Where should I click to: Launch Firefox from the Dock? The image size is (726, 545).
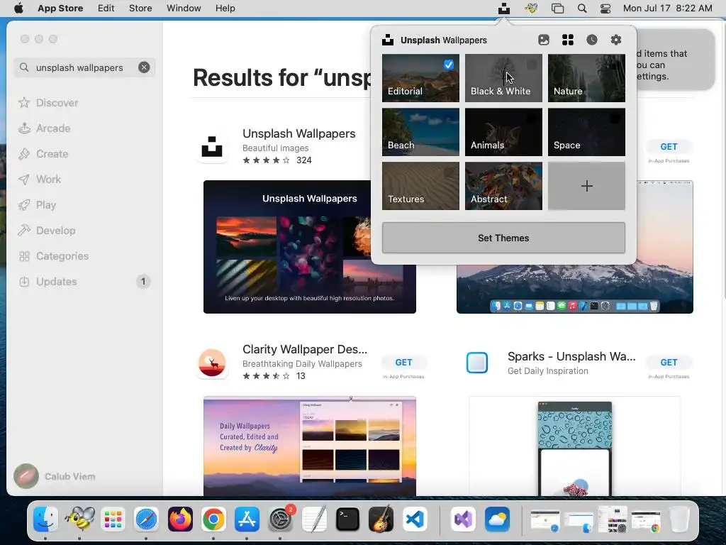point(180,519)
